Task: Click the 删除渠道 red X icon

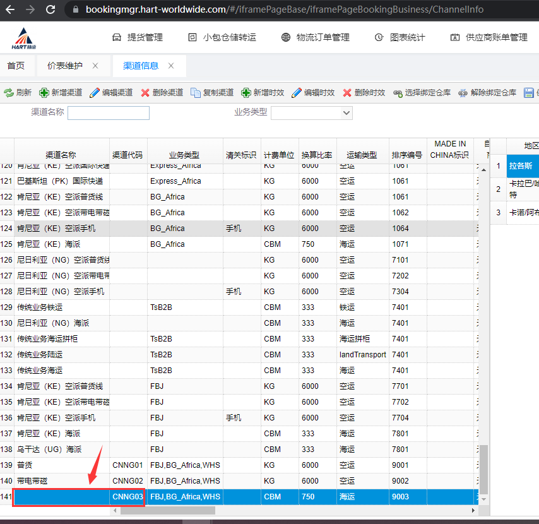Action: pyautogui.click(x=145, y=93)
